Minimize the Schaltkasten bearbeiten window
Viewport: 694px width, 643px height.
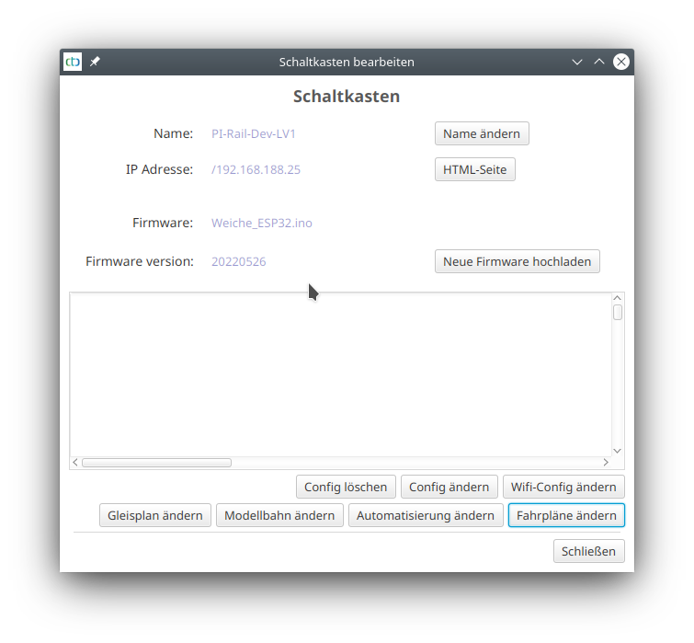(x=577, y=62)
